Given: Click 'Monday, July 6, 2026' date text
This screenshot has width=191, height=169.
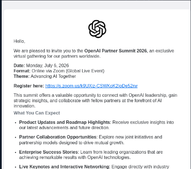Looking at the screenshot, I should click(x=48, y=65).
